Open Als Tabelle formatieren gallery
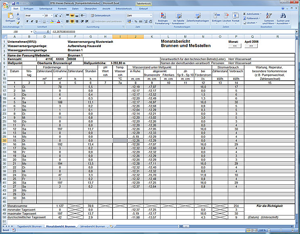This screenshot has height=234, width=300. pyautogui.click(x=179, y=19)
